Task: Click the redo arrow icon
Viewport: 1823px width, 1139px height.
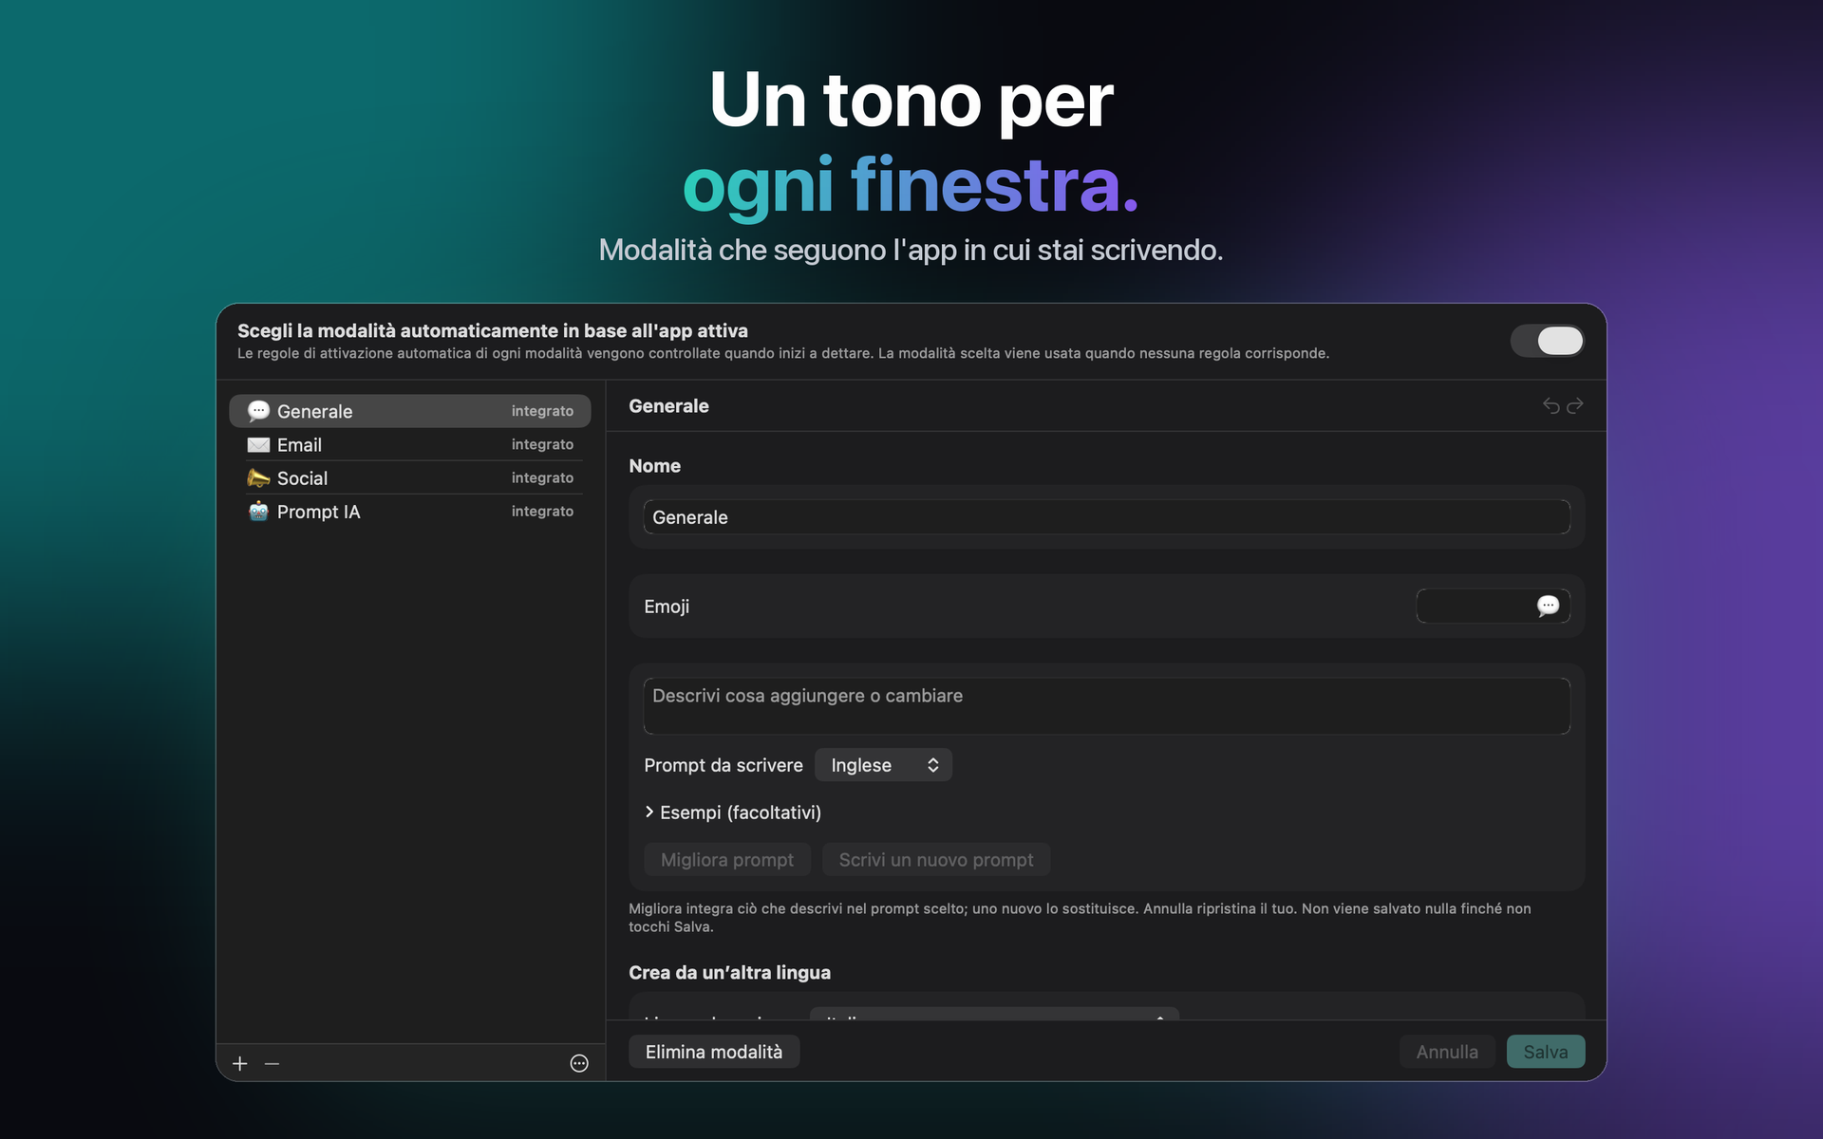Action: (x=1575, y=406)
